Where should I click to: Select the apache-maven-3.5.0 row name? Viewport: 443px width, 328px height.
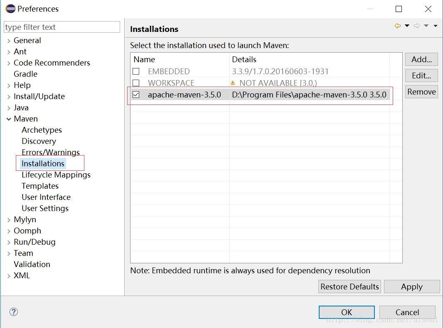point(184,95)
